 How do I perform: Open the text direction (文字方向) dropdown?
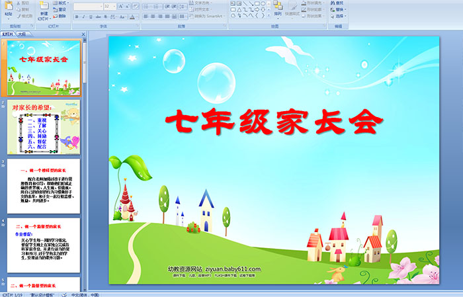(200, 3)
